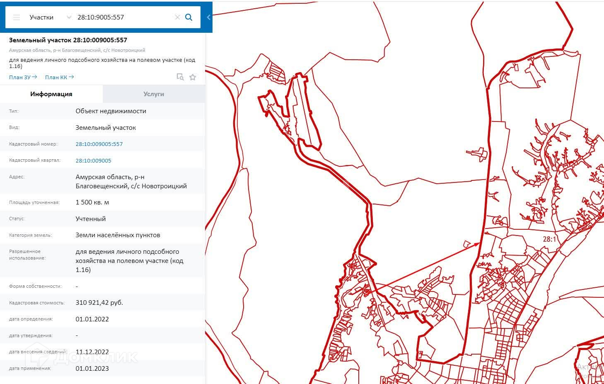Open cadastral quarter 28:10:009005 link
604x384 pixels.
[x=93, y=160]
